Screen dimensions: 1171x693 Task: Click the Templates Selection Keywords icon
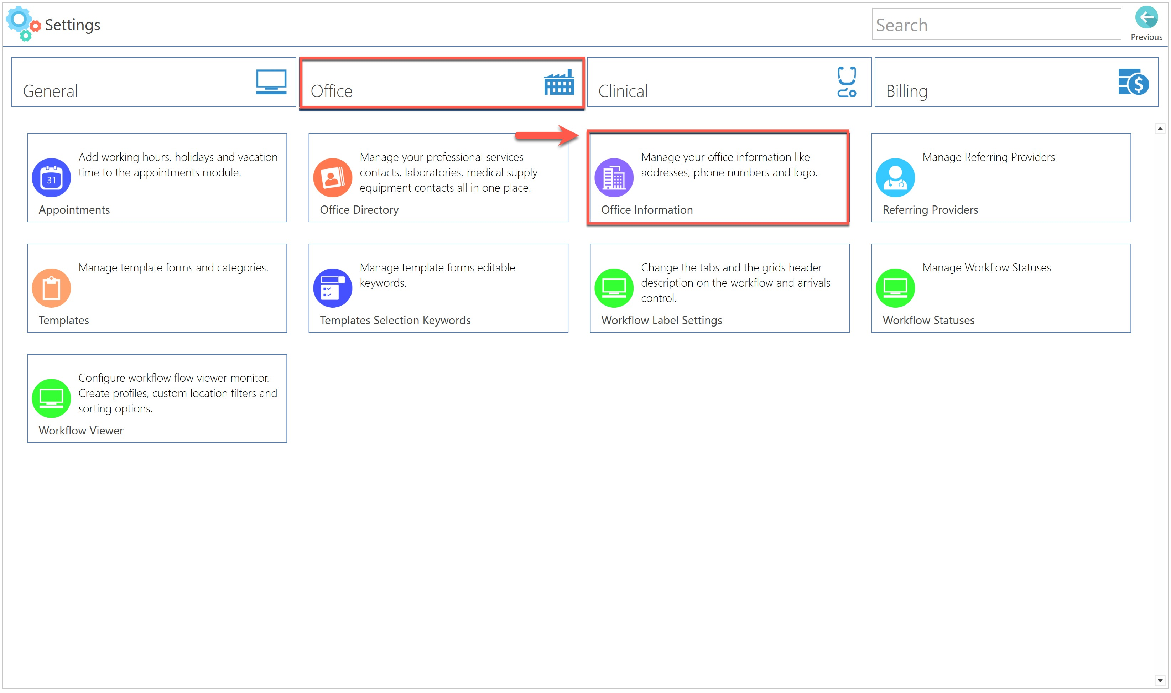coord(332,288)
